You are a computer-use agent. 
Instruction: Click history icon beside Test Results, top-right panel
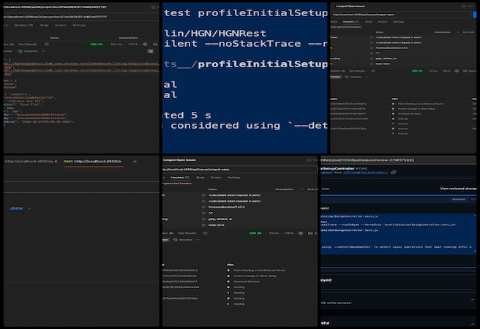click(x=373, y=71)
